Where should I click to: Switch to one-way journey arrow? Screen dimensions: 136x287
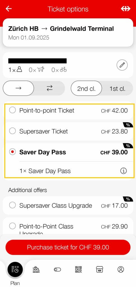18,88
